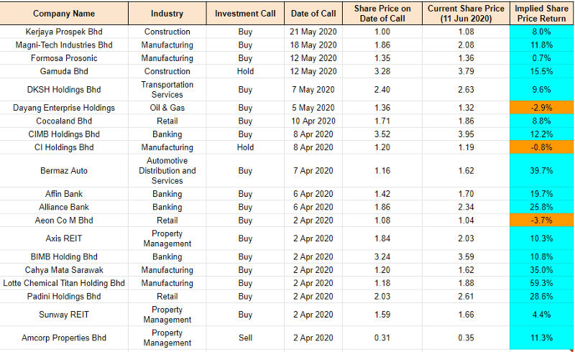Viewport: 575px width, 352px height.
Task: Select the orange -3.7% return cell
Action: click(x=541, y=220)
